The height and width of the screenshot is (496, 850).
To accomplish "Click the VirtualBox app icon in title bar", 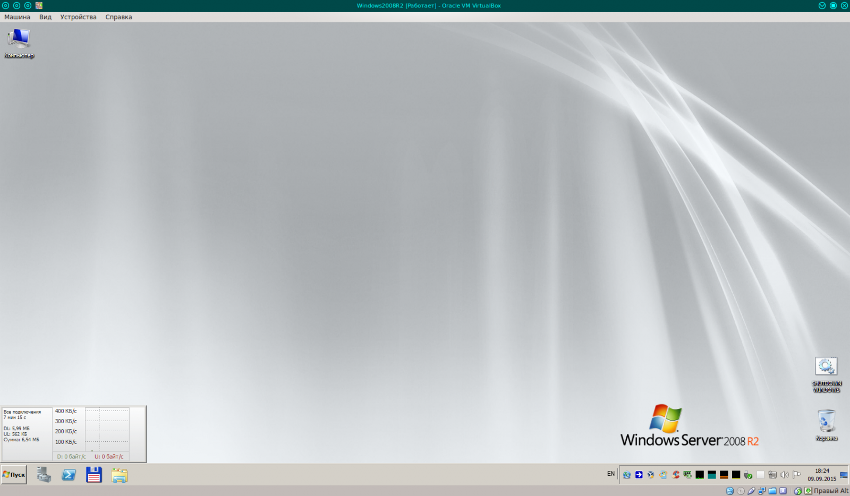I will pos(39,6).
